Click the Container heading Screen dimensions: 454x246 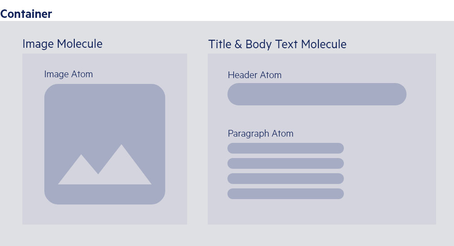(26, 14)
